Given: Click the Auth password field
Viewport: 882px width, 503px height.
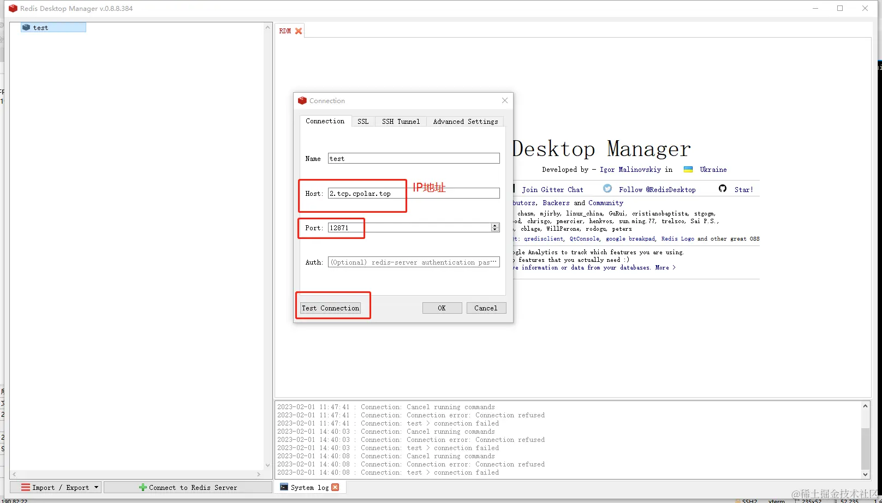Looking at the screenshot, I should pos(414,262).
